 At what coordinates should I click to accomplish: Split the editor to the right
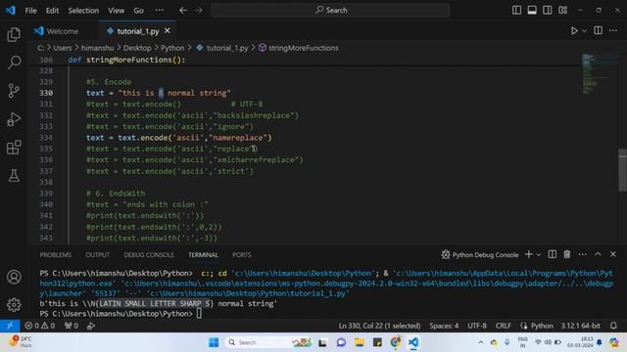coord(598,30)
